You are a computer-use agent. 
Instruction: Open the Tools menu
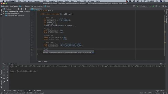coord(78,1)
